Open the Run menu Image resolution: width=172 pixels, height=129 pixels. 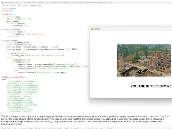pos(19,5)
